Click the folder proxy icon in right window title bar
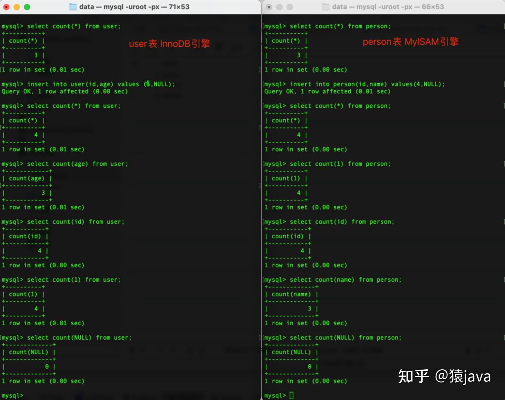The image size is (505, 400). [x=326, y=6]
